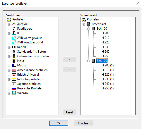The height and width of the screenshot is (129, 142).
Task: Select AVB warmgewalst tree item
Action: coord(29,38)
